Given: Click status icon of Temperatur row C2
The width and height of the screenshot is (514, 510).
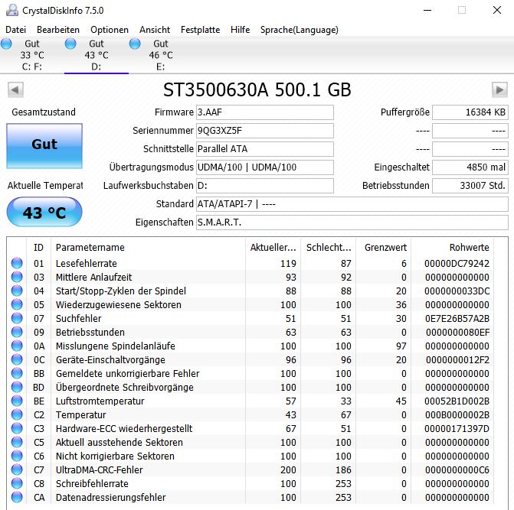Looking at the screenshot, I should click(x=17, y=414).
